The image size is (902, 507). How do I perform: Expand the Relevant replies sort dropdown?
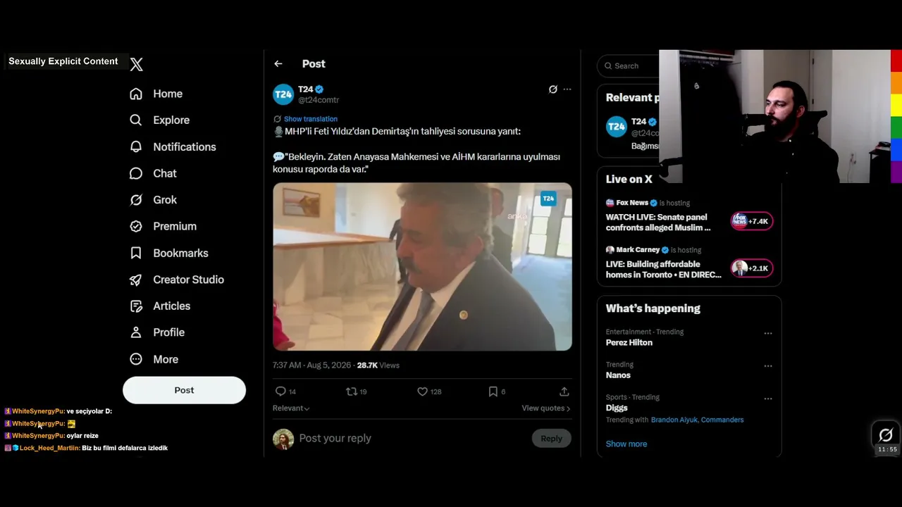291,408
